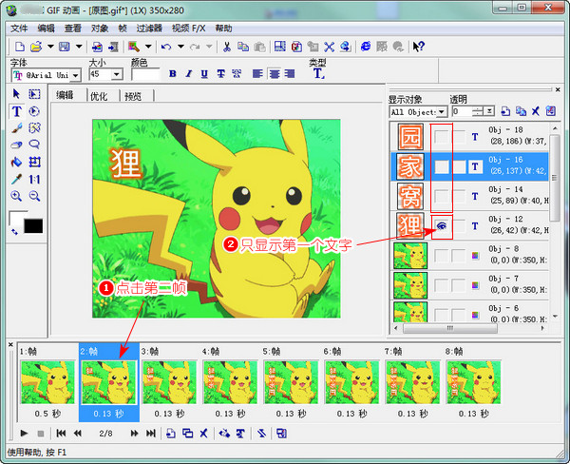
Task: Select frame 8 thumbnail
Action: pos(474,382)
